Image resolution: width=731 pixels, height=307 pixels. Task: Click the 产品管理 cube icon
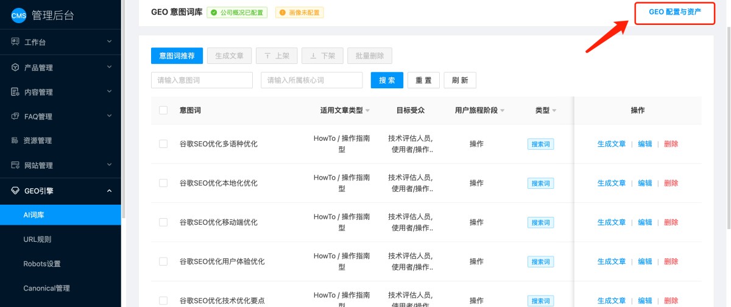(15, 68)
